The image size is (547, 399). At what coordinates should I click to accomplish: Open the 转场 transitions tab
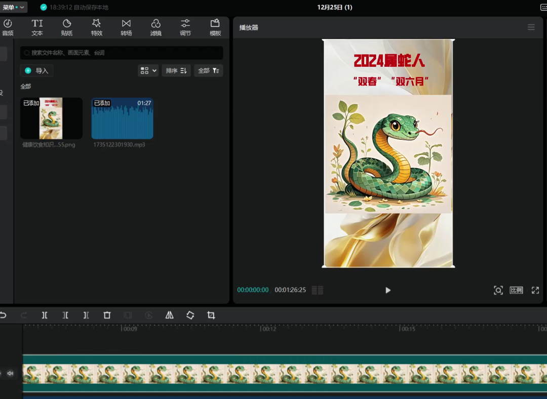pyautogui.click(x=126, y=27)
